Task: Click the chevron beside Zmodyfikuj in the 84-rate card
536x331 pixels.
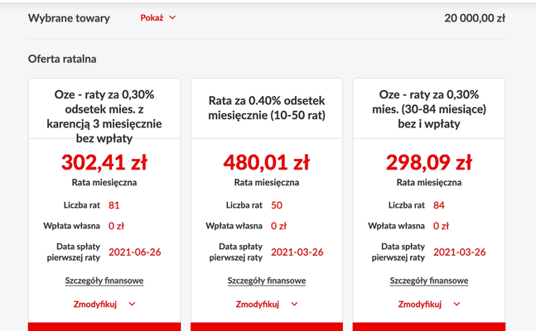Action: [x=456, y=304]
